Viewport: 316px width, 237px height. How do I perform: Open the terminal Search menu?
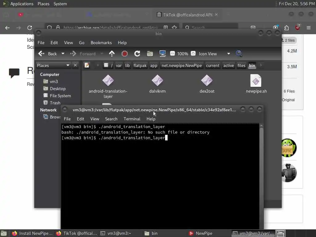coord(111,119)
